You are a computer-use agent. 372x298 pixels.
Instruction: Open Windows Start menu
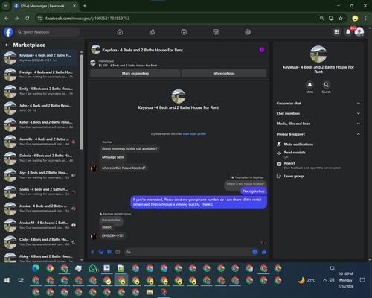(7, 280)
